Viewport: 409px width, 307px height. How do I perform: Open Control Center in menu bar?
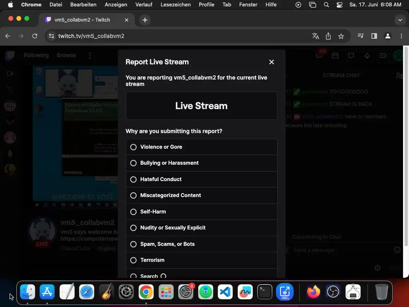coord(340,5)
